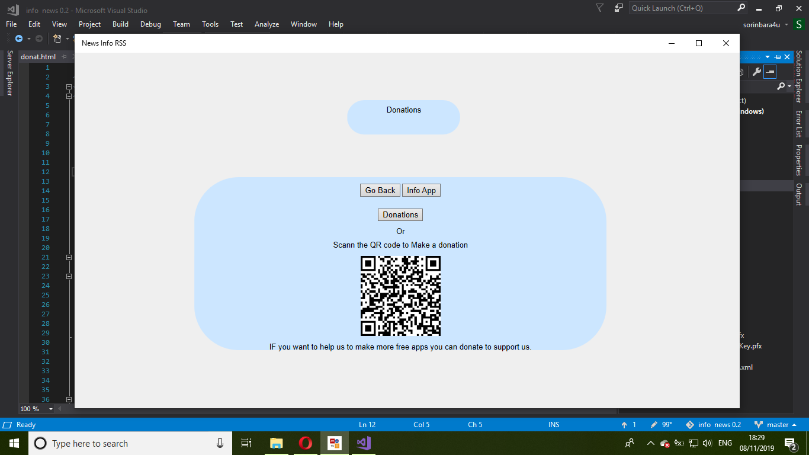Open the Debug menu
This screenshot has width=809, height=455.
[x=151, y=24]
